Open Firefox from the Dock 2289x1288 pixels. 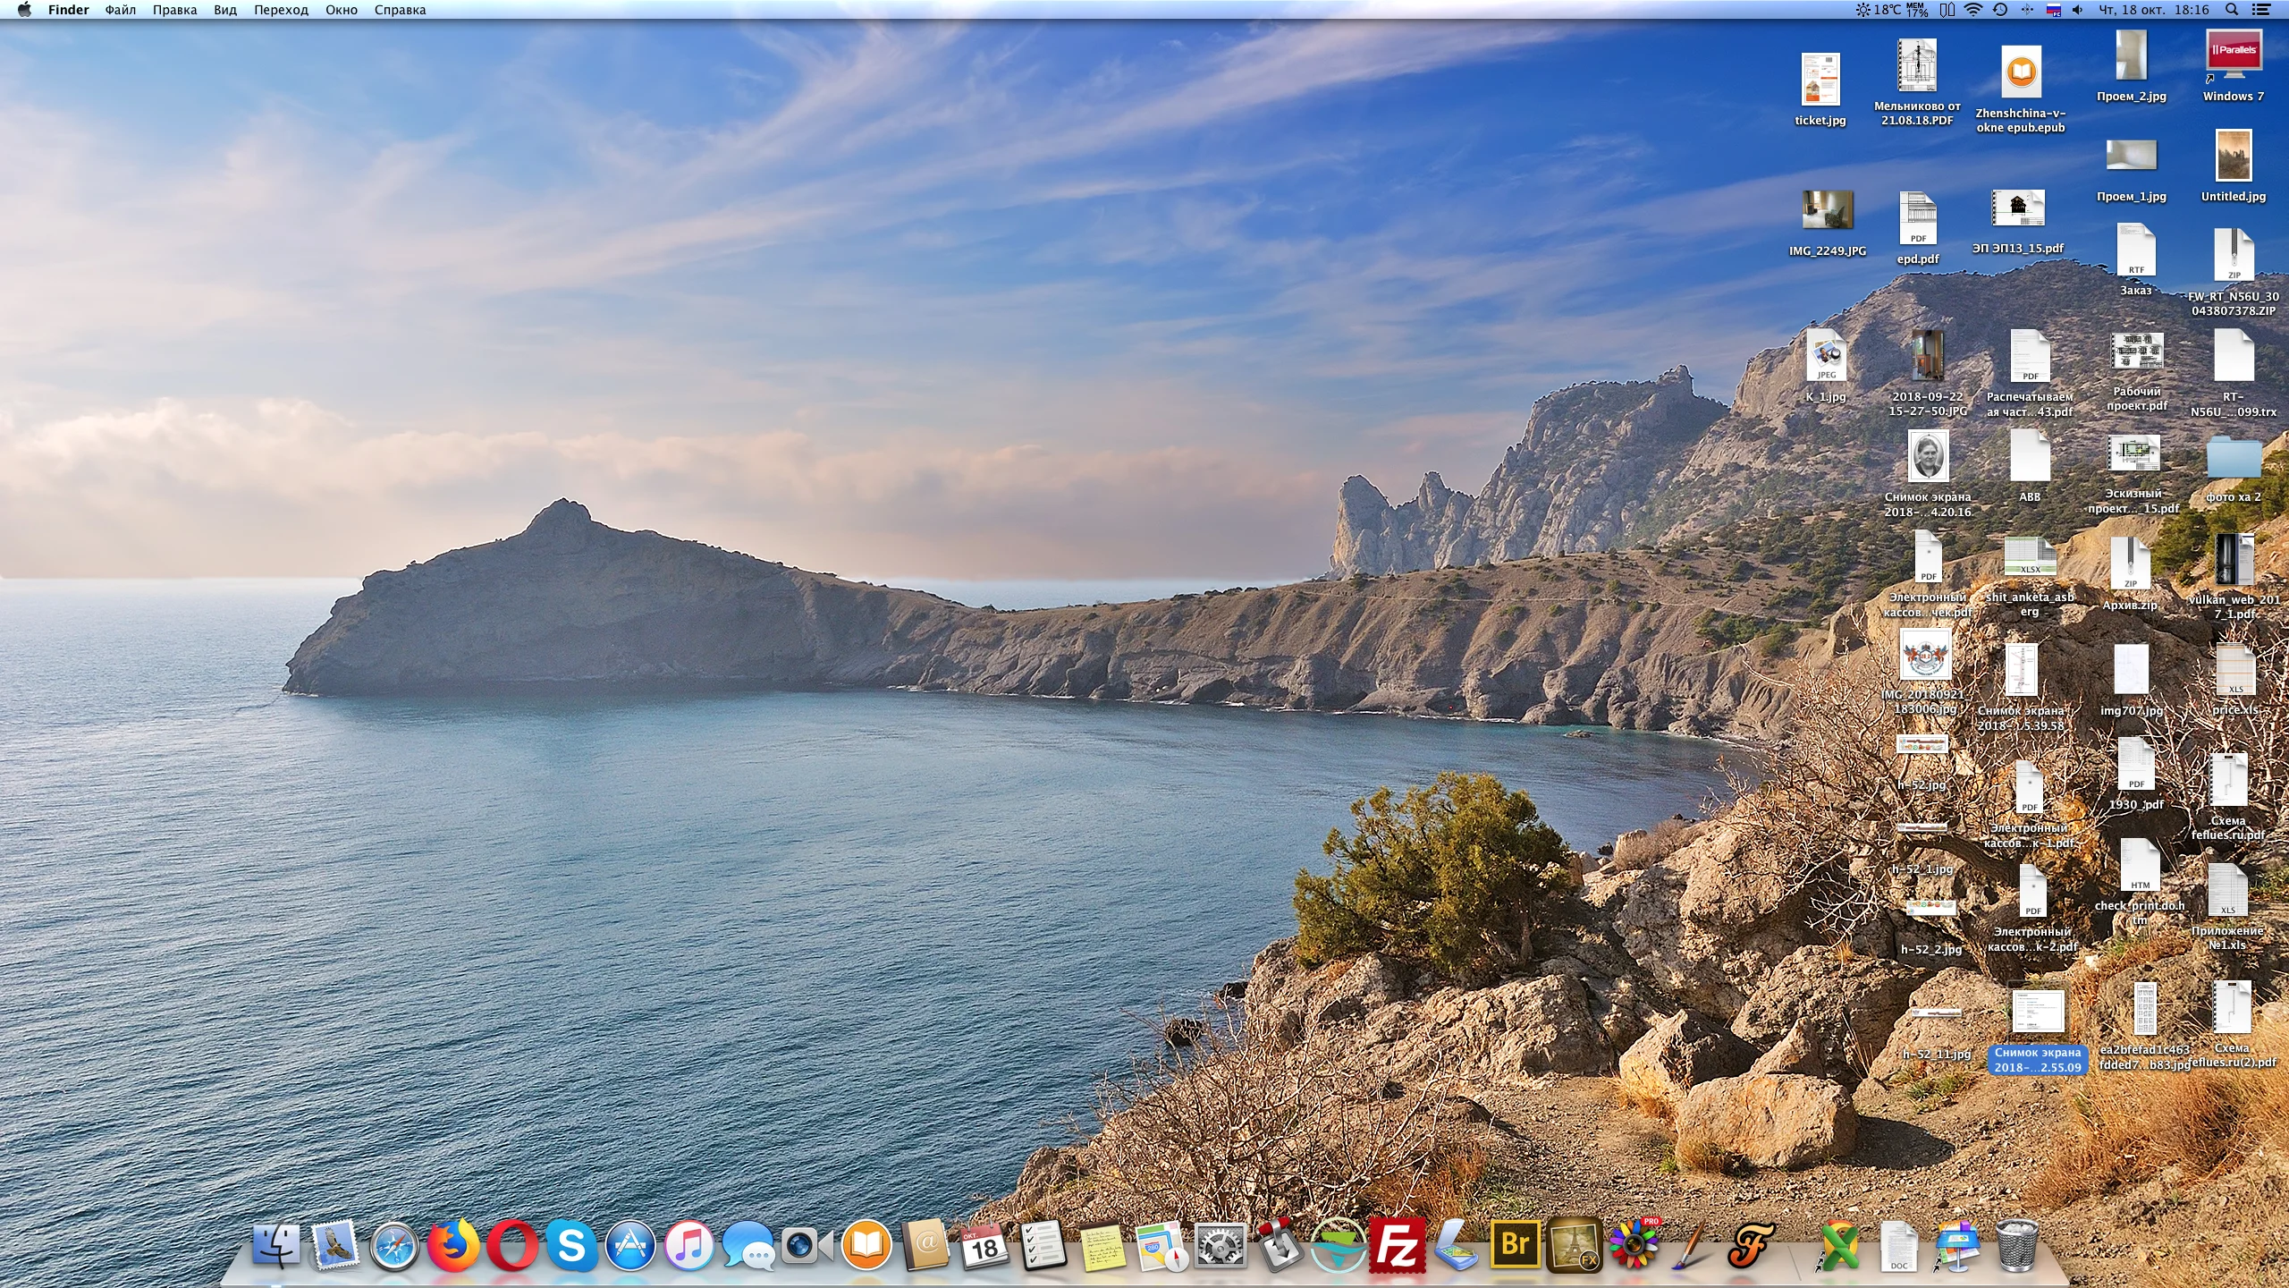[453, 1244]
